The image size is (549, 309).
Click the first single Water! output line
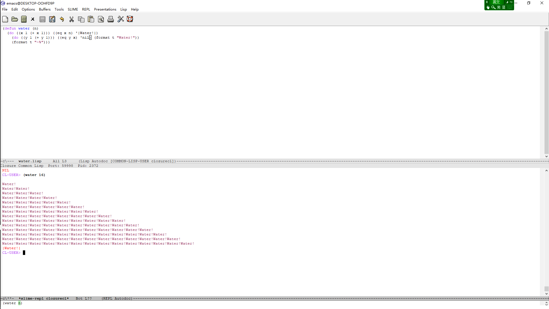pyautogui.click(x=9, y=184)
